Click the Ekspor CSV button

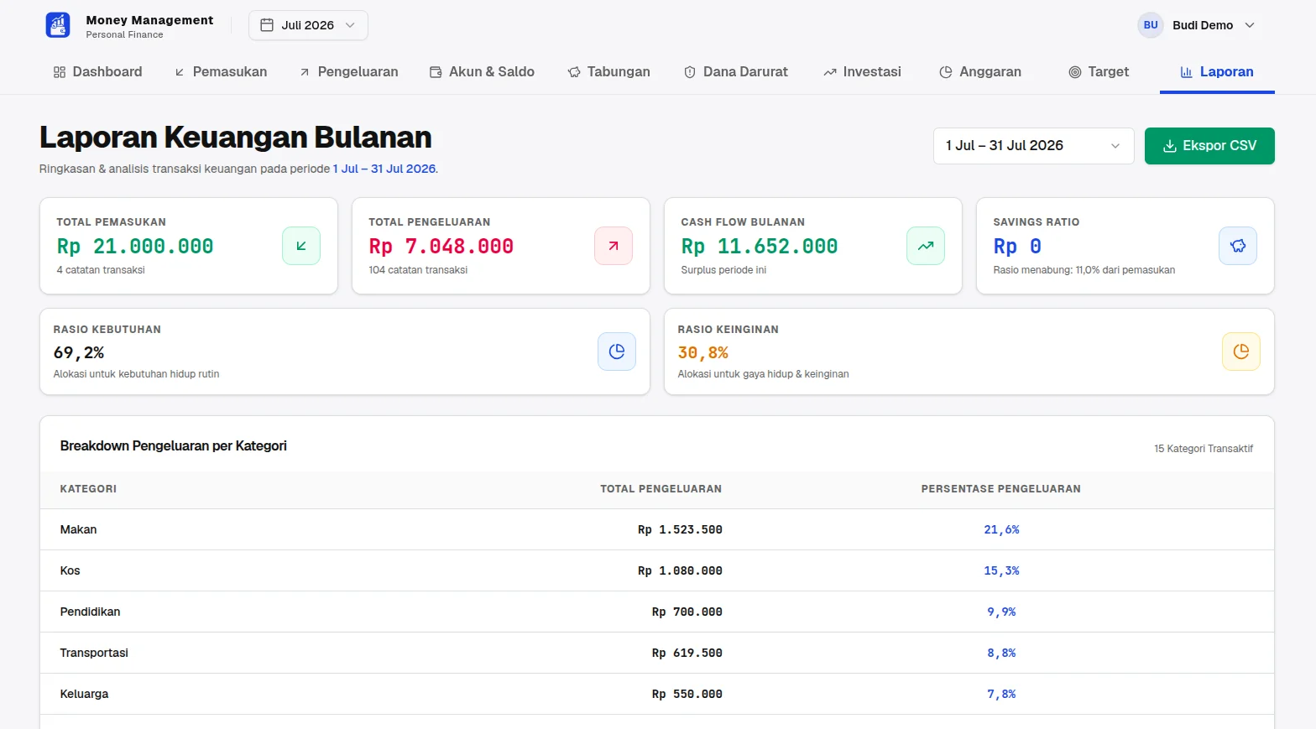(x=1209, y=146)
